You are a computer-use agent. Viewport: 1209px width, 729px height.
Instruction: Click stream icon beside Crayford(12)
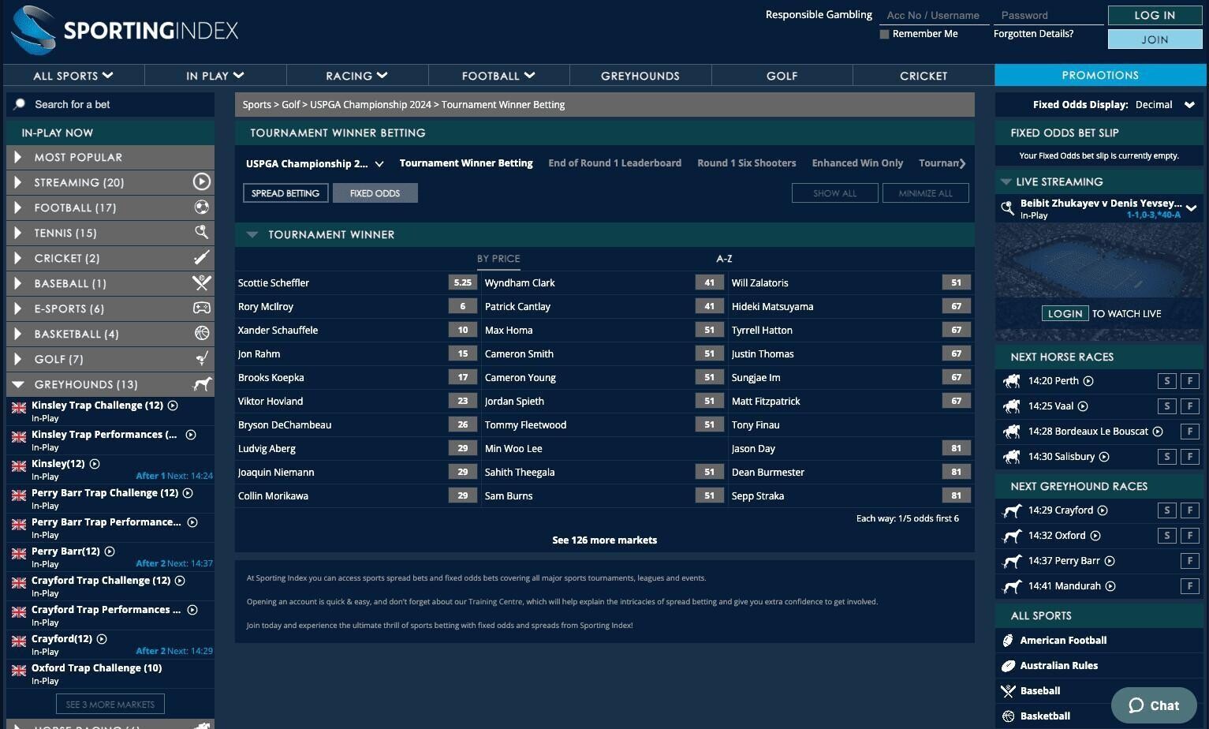point(102,639)
